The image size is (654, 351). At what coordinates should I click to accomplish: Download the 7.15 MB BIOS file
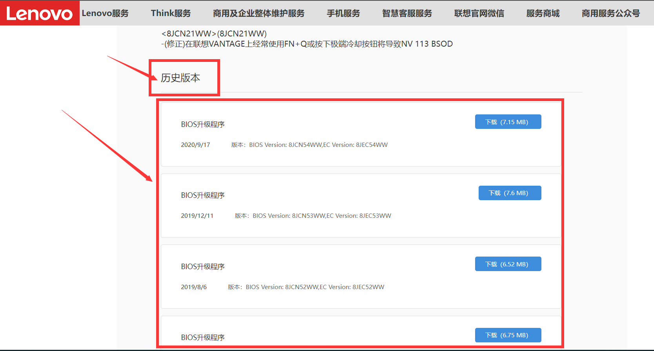coord(508,122)
